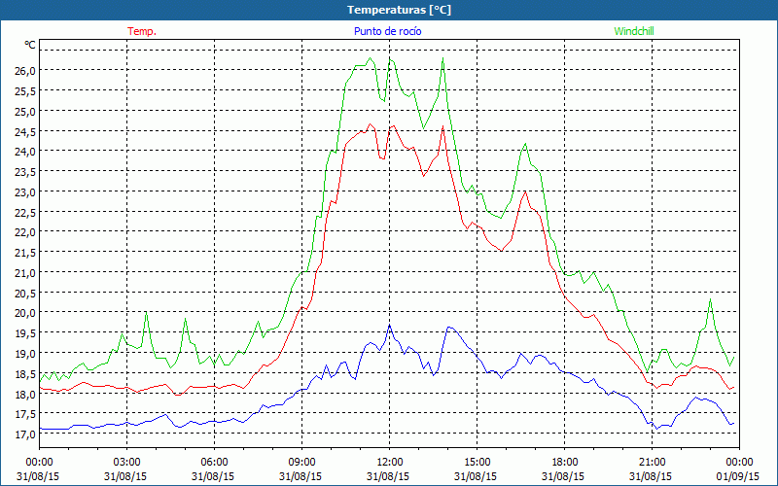The image size is (778, 486).
Task: Click the 06:00 time axis label
Action: [214, 463]
